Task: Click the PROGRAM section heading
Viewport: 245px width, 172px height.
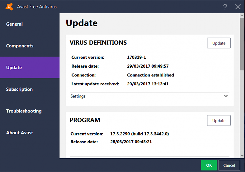Action: (85, 120)
